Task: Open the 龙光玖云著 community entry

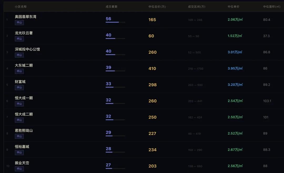Action: point(24,33)
